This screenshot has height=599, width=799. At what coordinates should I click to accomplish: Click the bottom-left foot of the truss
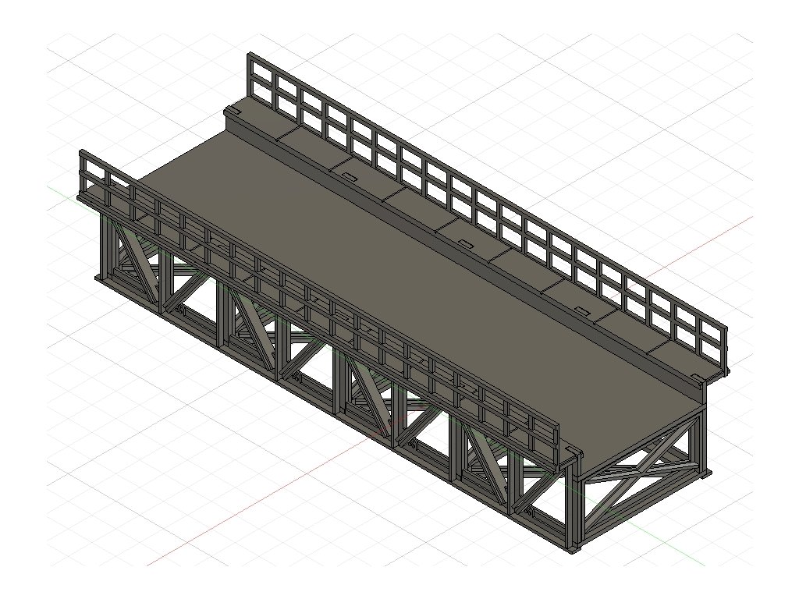[x=99, y=277]
